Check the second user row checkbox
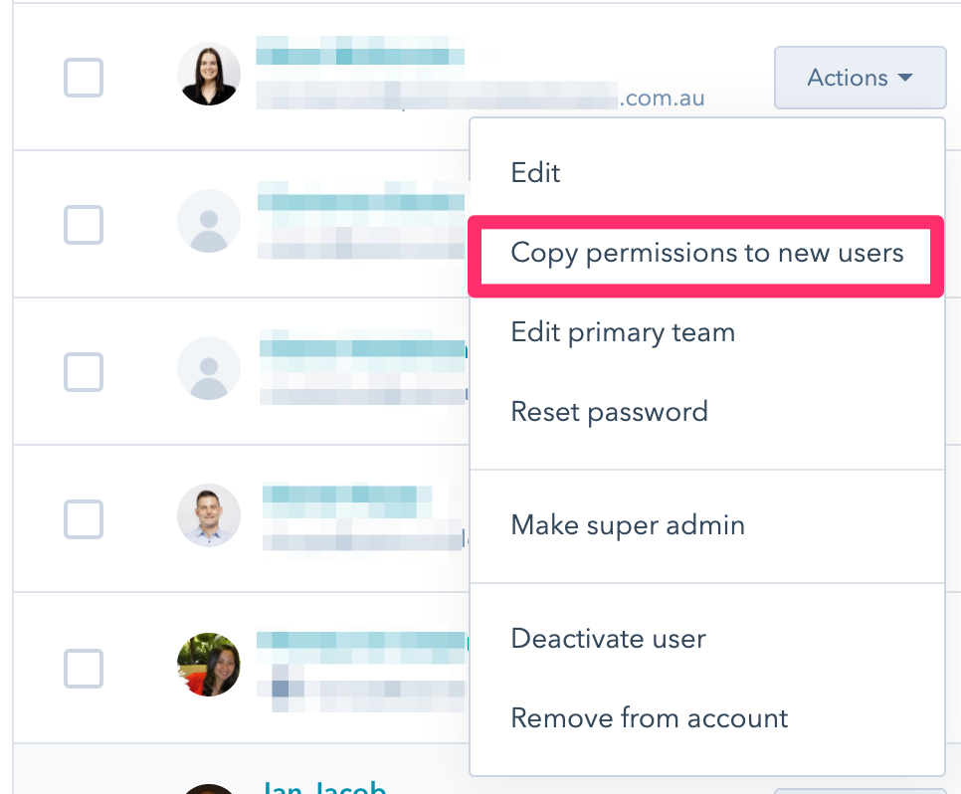The height and width of the screenshot is (794, 961). (84, 224)
